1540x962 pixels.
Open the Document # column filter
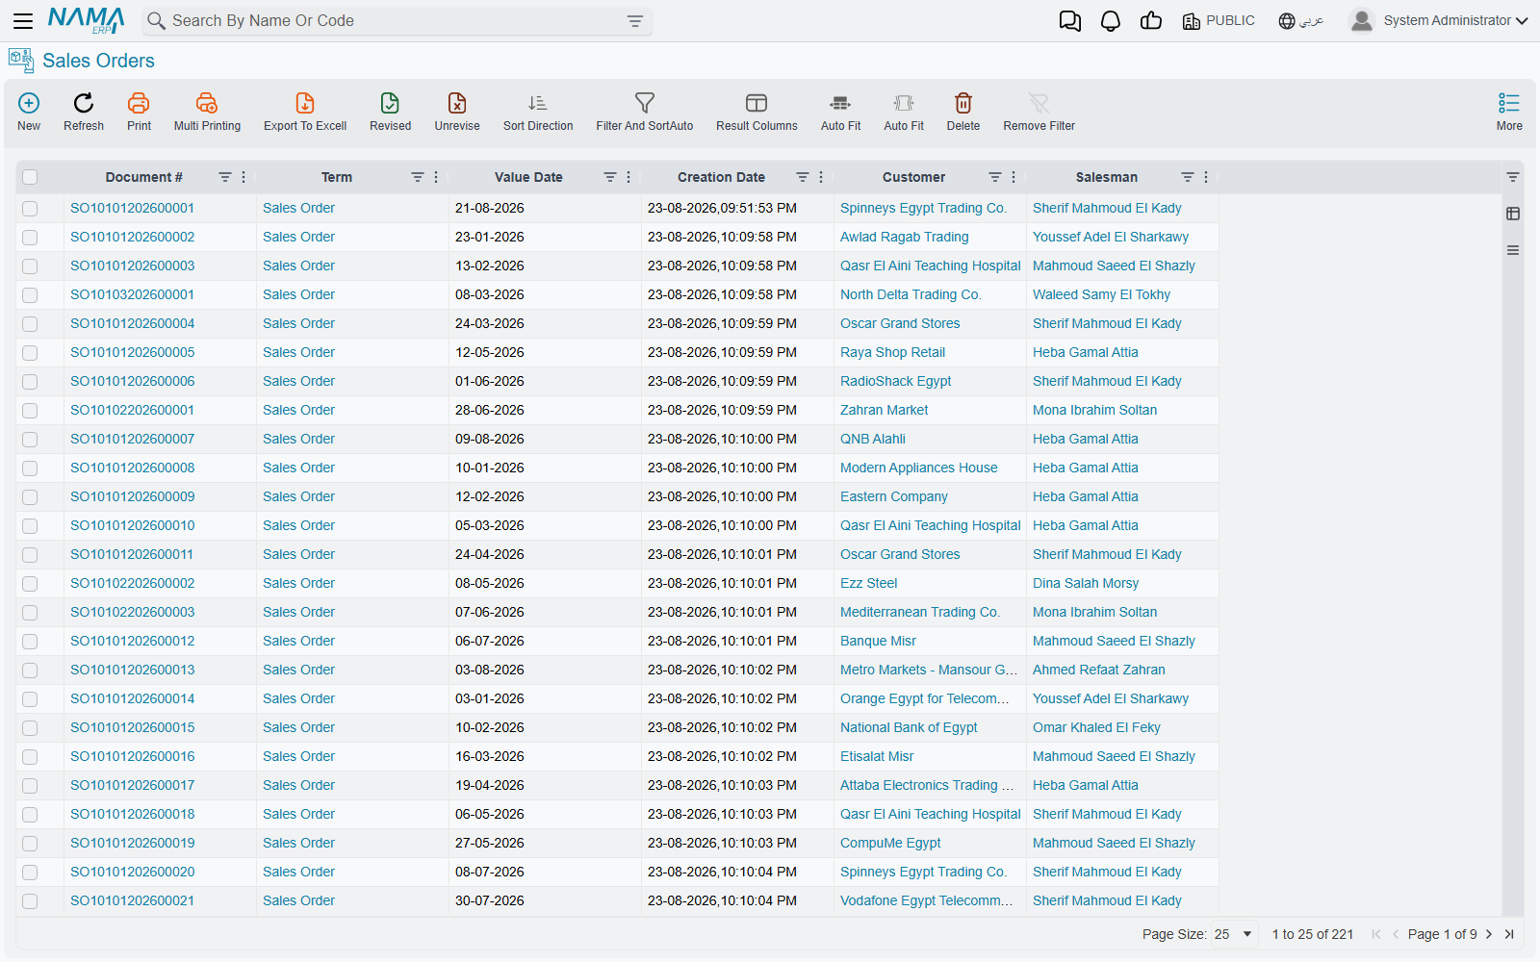coord(224,177)
